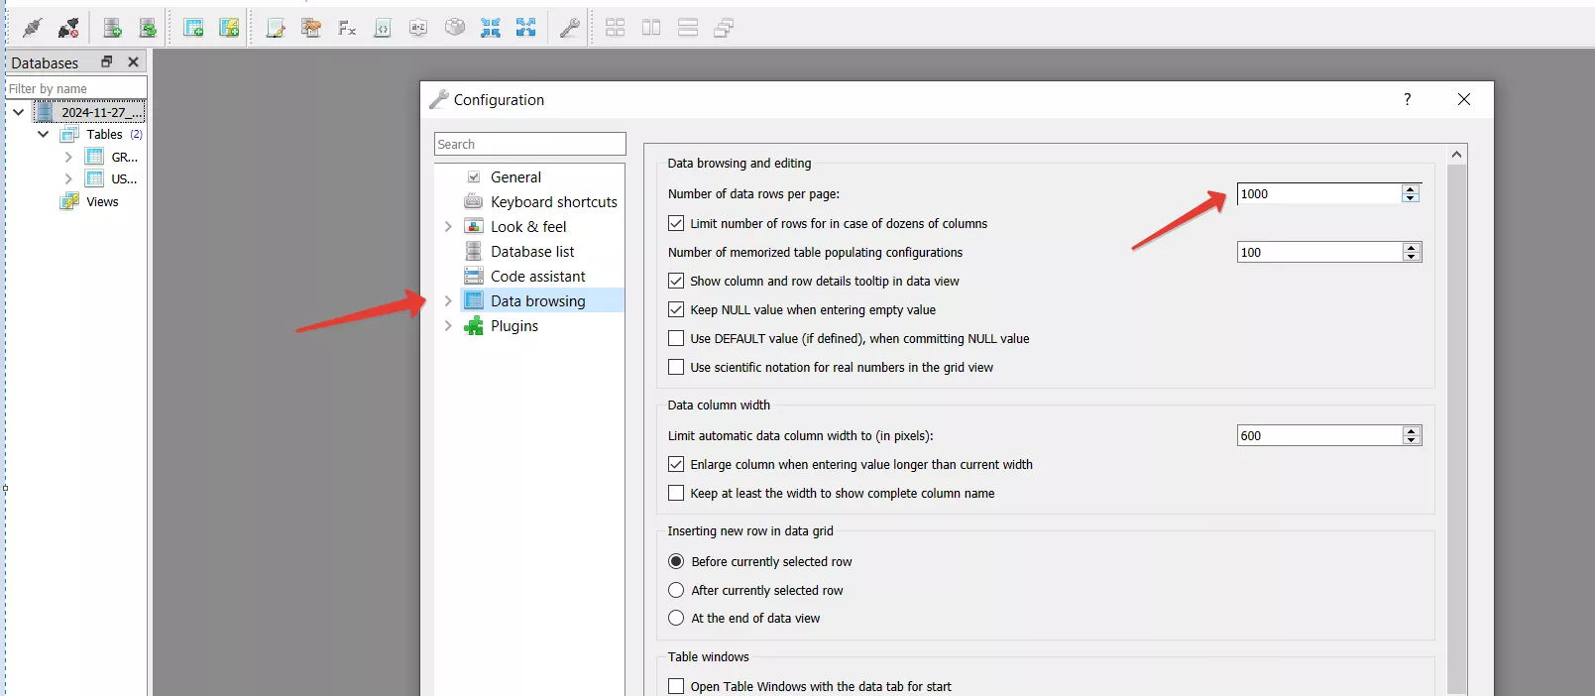
Task: Uncheck Keep NULL value when entering empty value
Action: click(x=676, y=309)
